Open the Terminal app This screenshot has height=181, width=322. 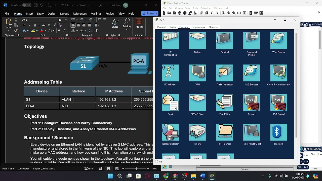coord(224,41)
